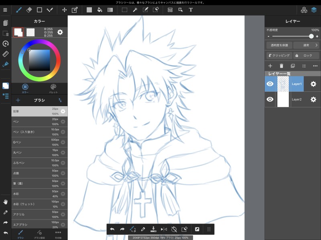Select the transparent color swatch

tap(30, 32)
